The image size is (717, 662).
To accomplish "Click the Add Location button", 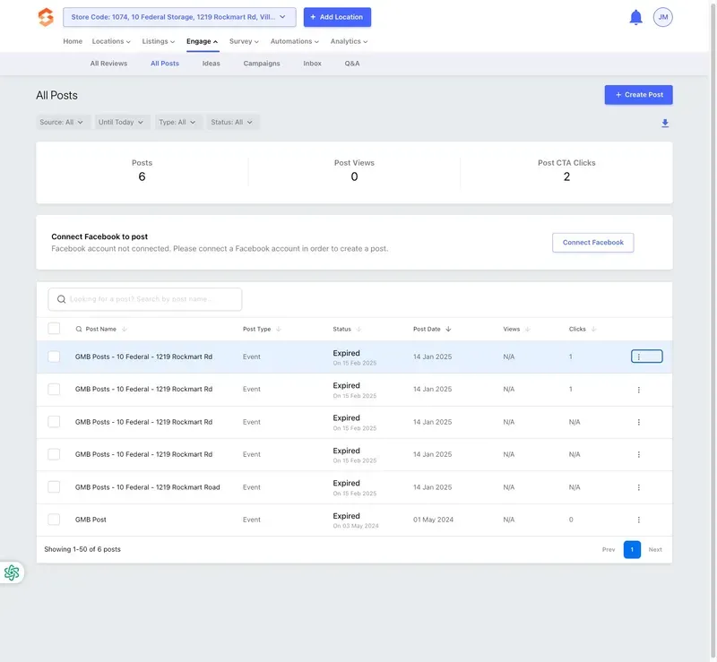I will (x=337, y=17).
